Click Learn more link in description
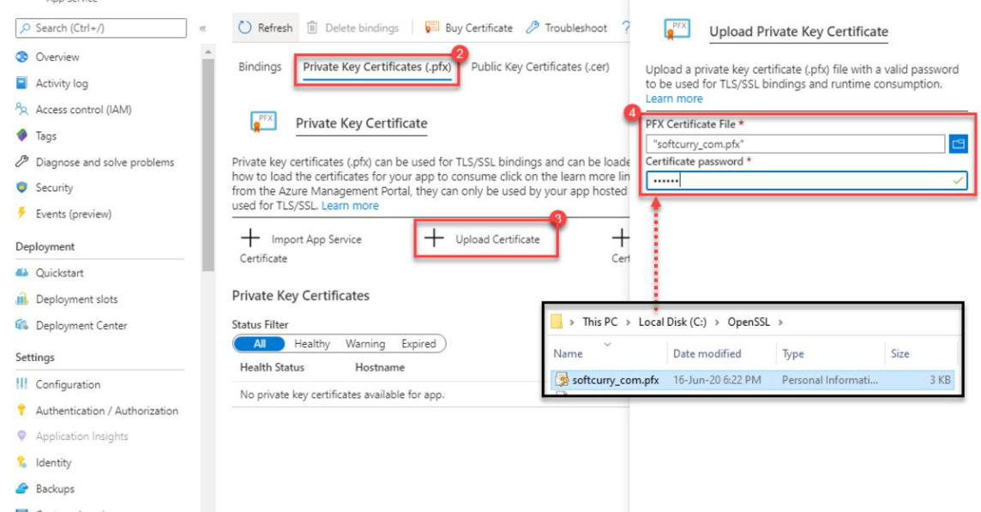The height and width of the screenshot is (512, 981). pyautogui.click(x=350, y=205)
